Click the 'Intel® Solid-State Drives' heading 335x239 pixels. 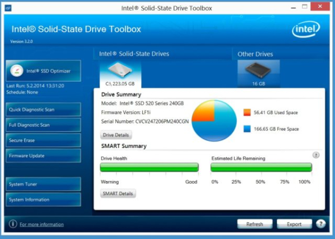coord(134,54)
